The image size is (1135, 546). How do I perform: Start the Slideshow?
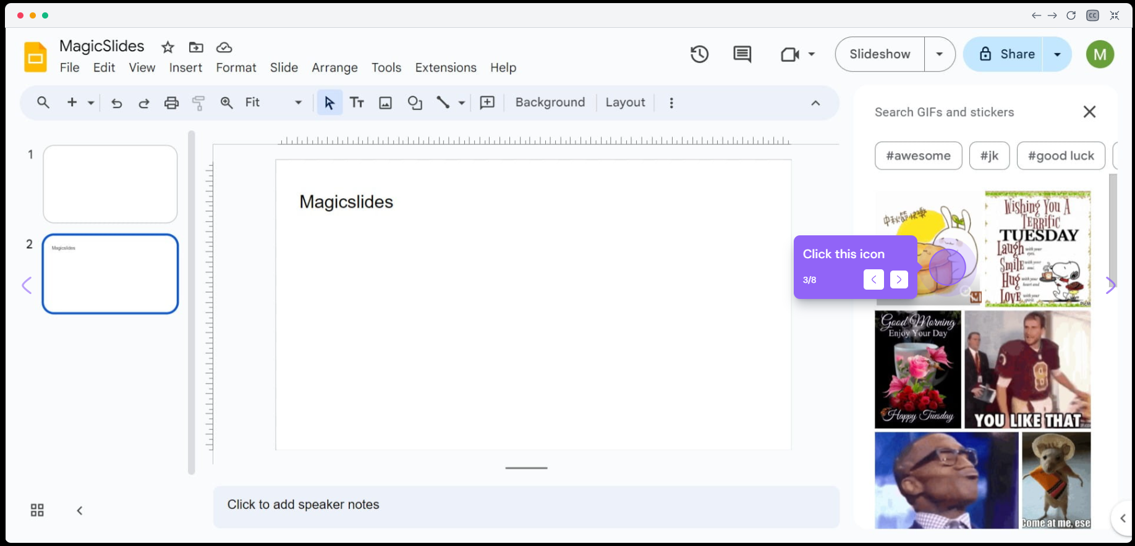click(x=880, y=54)
